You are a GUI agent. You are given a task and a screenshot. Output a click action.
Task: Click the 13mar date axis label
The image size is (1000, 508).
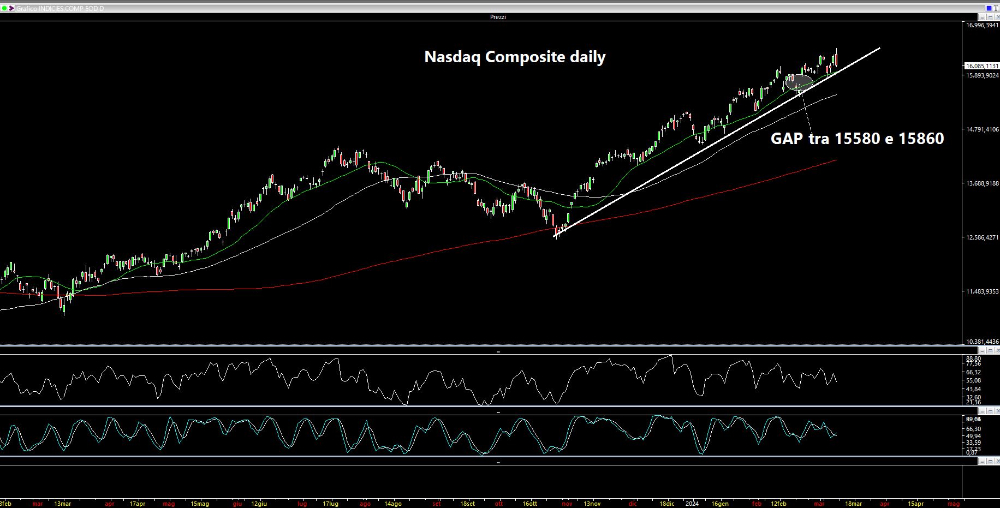click(62, 504)
